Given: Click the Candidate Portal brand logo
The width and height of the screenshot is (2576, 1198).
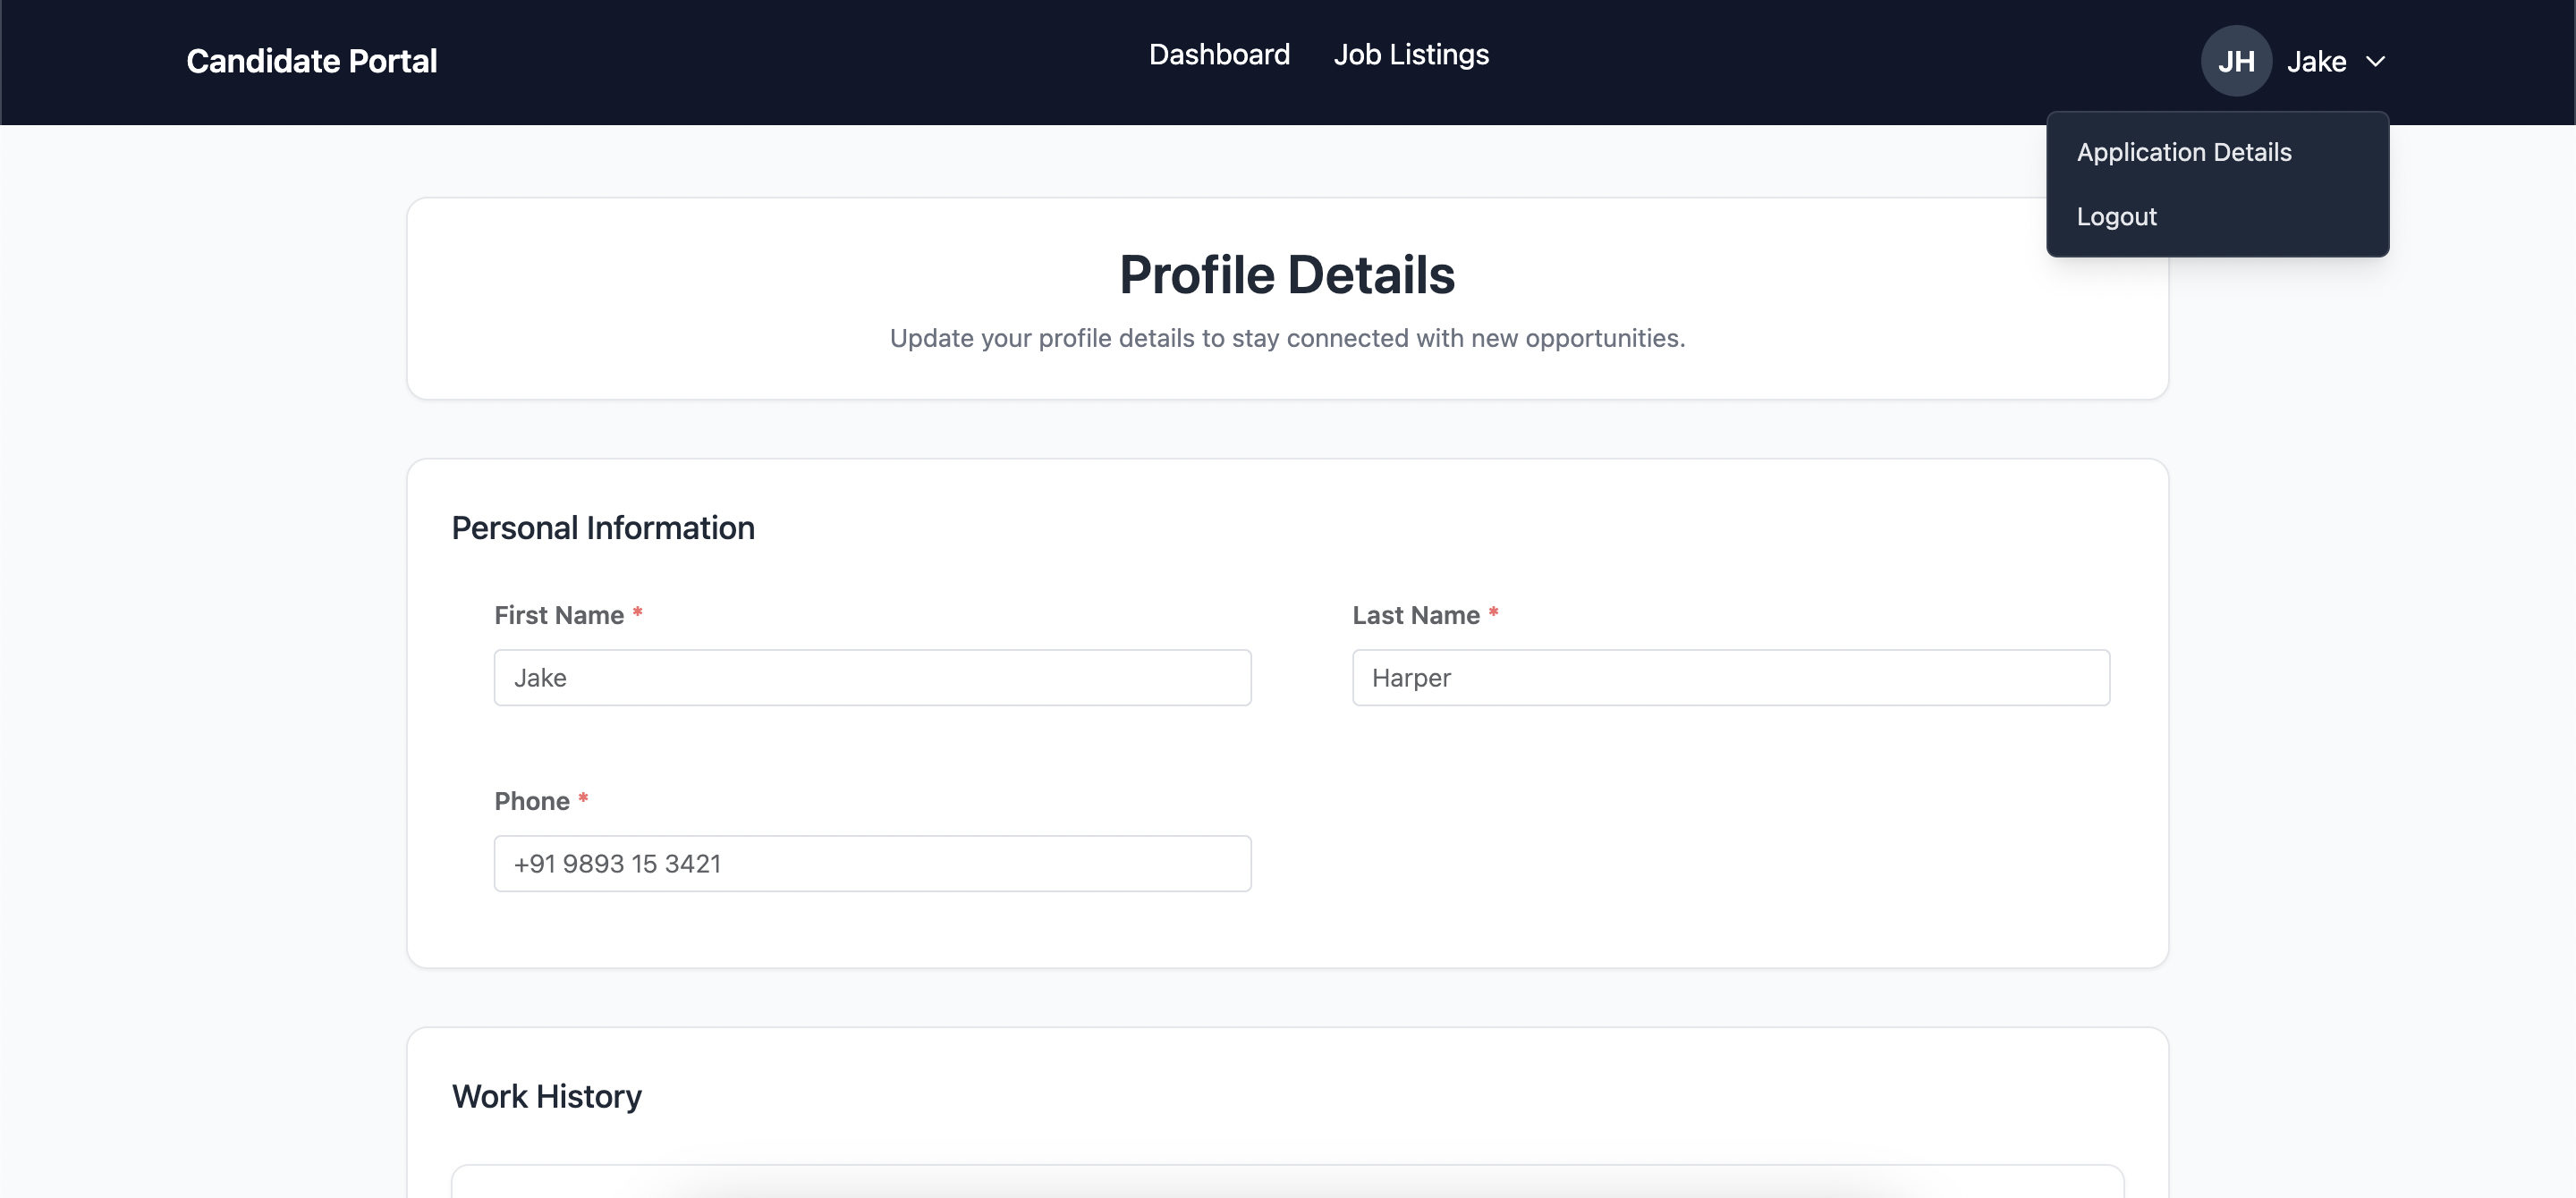Looking at the screenshot, I should [x=311, y=62].
